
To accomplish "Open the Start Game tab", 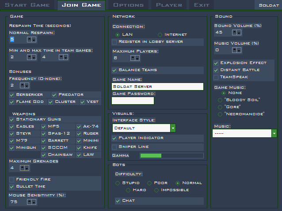I will point(27,5).
